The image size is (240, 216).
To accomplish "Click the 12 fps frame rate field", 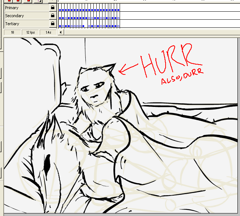I will tap(30, 32).
